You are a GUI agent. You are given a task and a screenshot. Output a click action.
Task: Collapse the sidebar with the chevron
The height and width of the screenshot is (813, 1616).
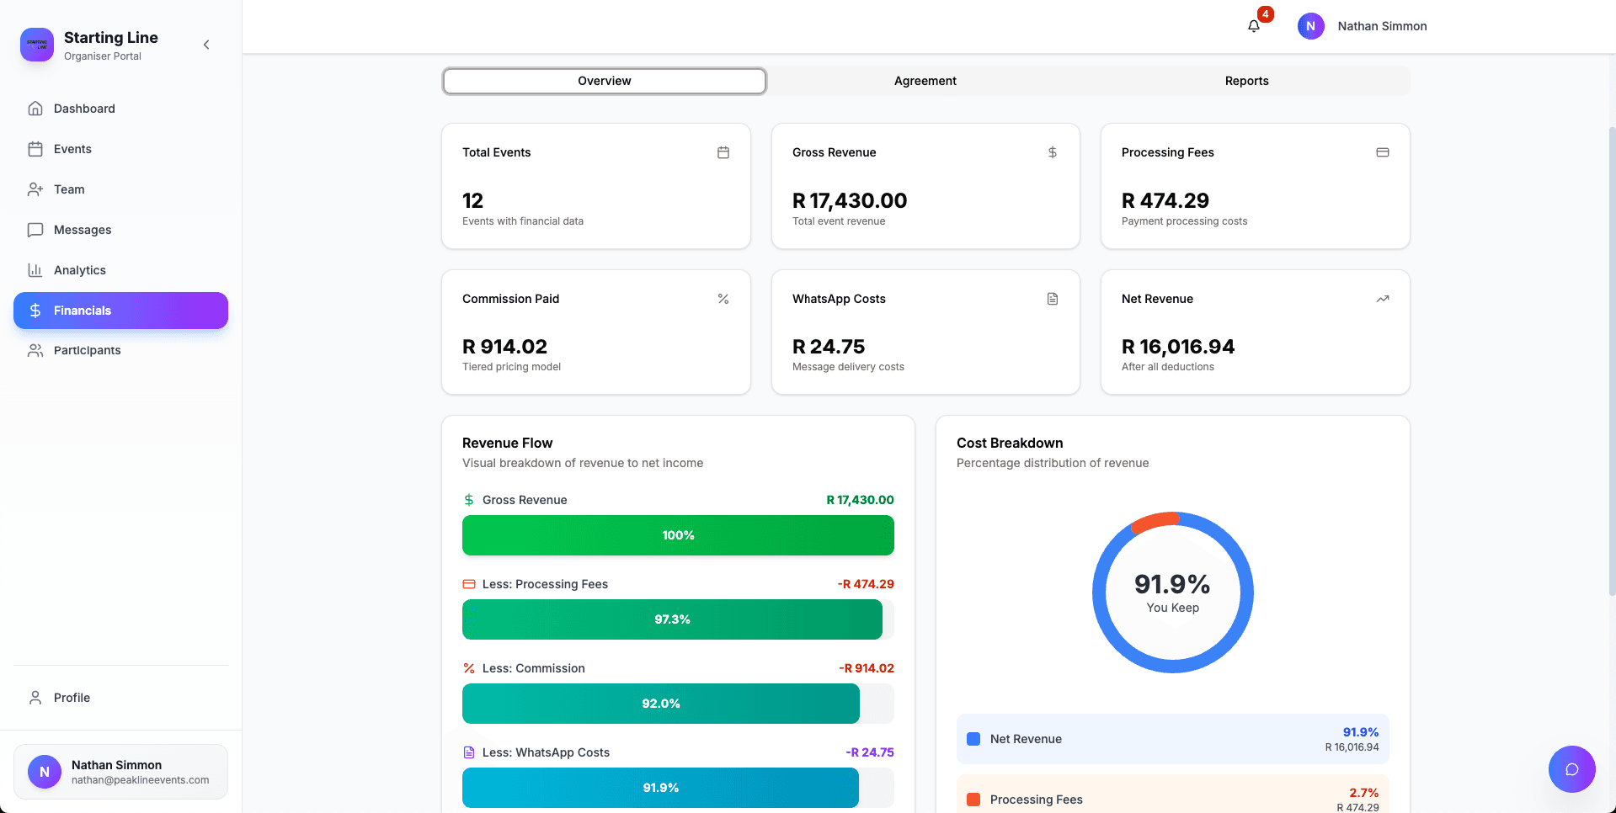coord(206,45)
